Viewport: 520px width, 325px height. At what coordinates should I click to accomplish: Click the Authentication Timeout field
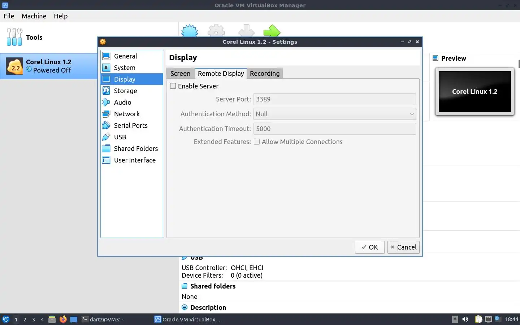[x=335, y=129]
